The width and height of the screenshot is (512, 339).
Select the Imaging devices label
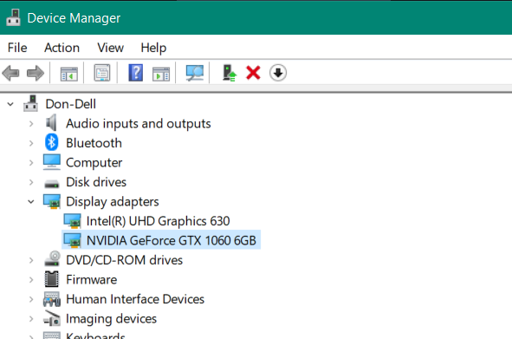point(112,319)
